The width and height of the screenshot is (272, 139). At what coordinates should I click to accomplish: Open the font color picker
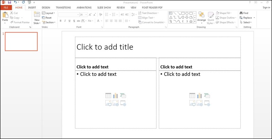point(99,21)
